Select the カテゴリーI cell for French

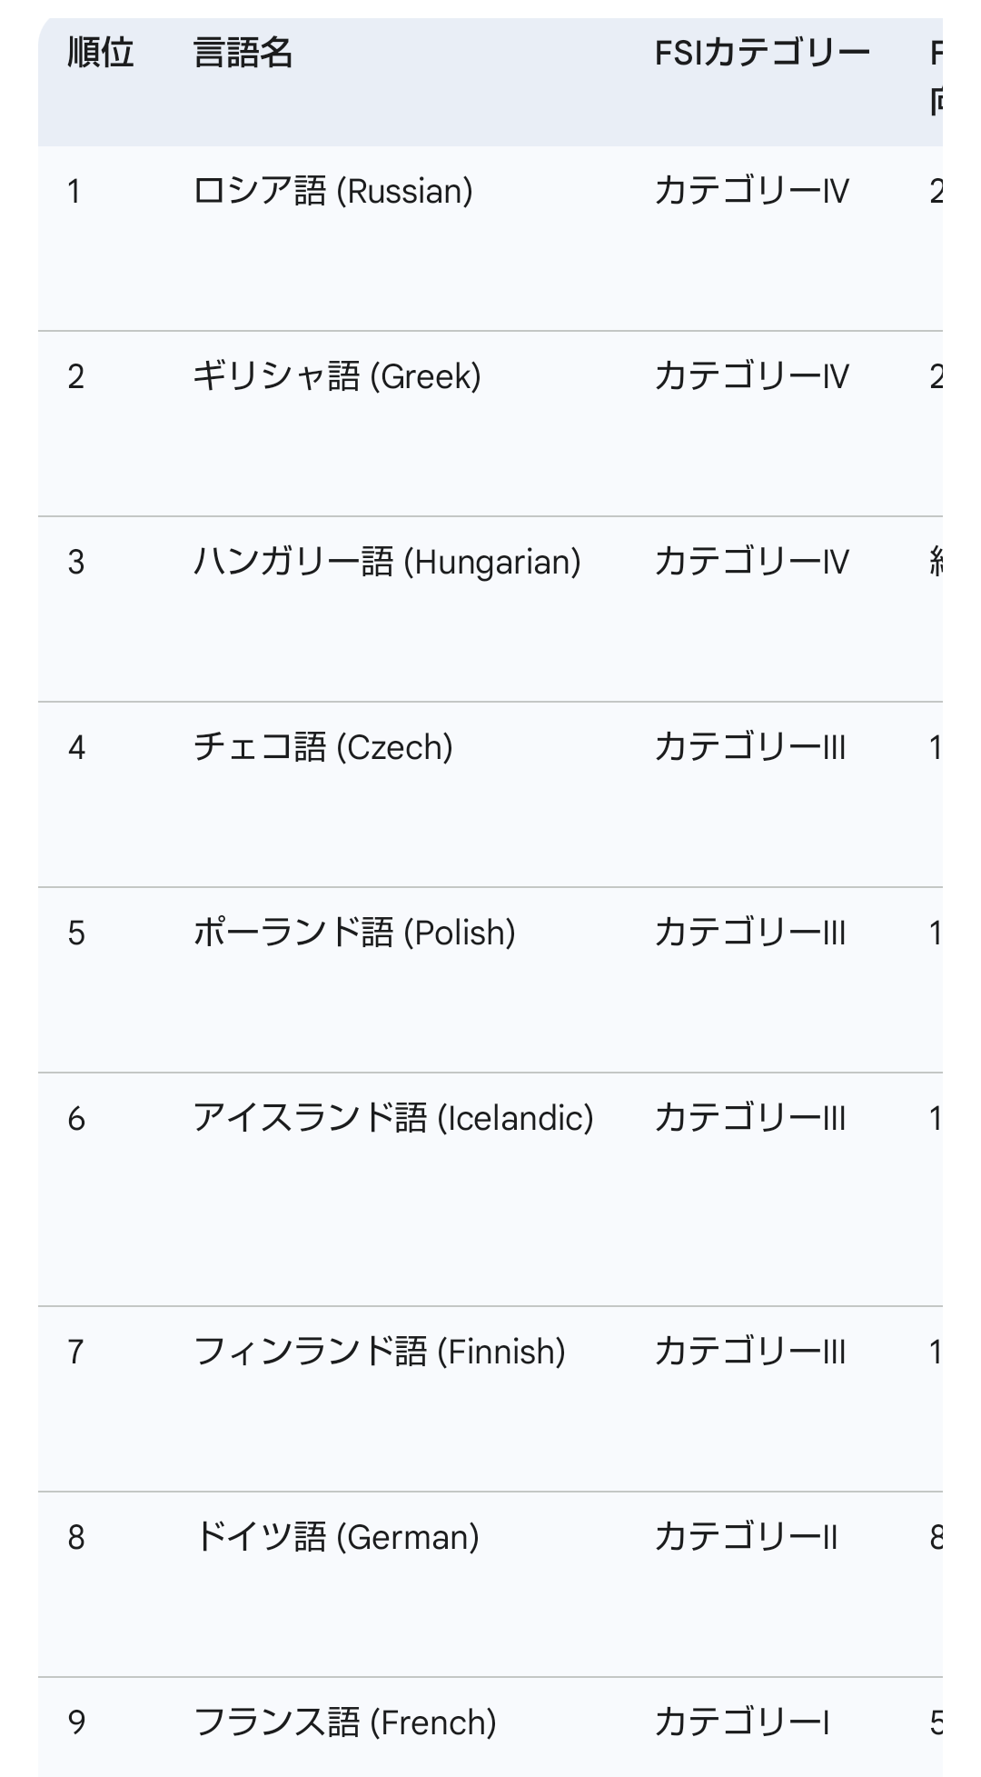(x=741, y=1722)
